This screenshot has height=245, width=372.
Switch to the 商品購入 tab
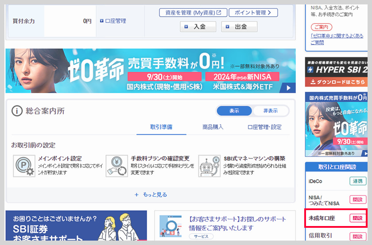point(213,127)
